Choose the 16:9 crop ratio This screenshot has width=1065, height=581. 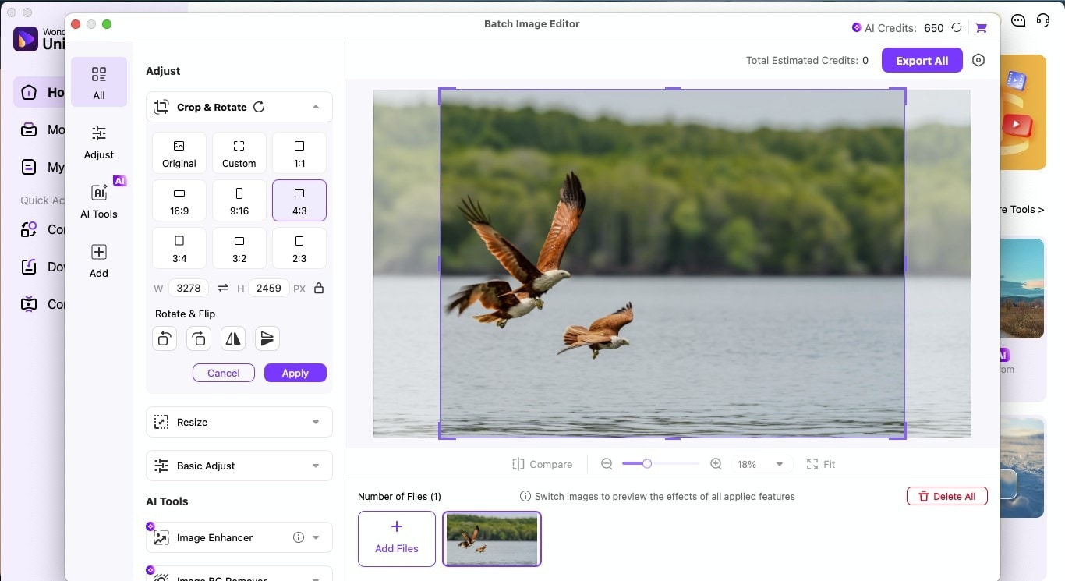coord(179,200)
